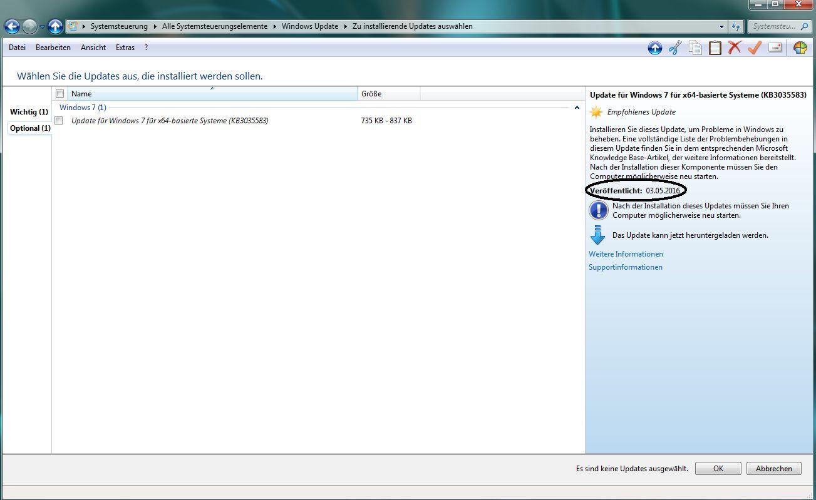Viewport: 816px width, 500px height.
Task: Click the Abbrechen button
Action: click(x=773, y=468)
